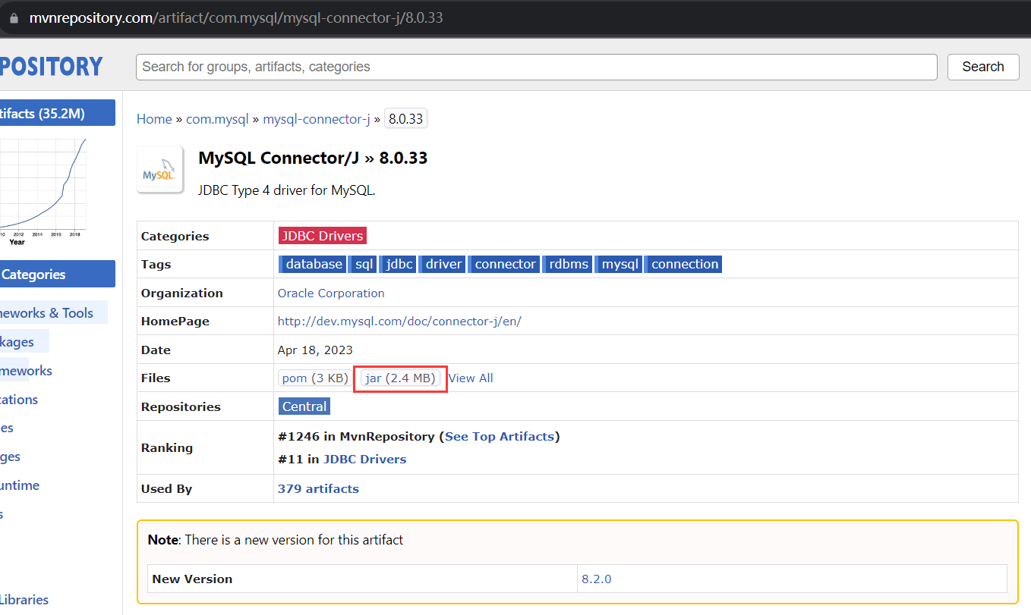Select the jdbc tag
Image resolution: width=1031 pixels, height=615 pixels.
click(399, 264)
